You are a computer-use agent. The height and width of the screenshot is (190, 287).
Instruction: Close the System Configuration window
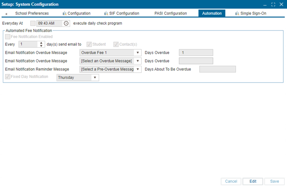[281, 4]
